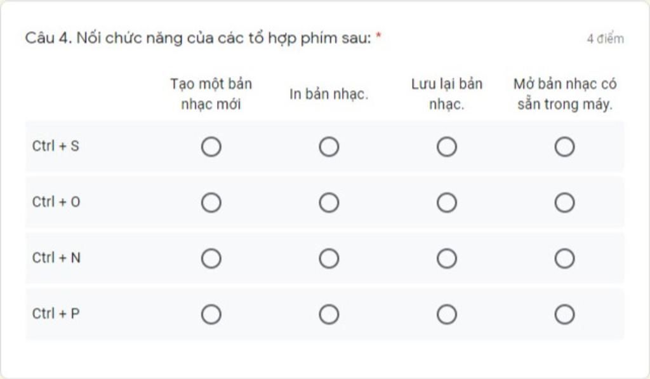Viewport: 650px width, 379px height.
Task: Select 'Mở bản nhạc có sẵn' for Ctrl + N
Action: click(x=564, y=258)
